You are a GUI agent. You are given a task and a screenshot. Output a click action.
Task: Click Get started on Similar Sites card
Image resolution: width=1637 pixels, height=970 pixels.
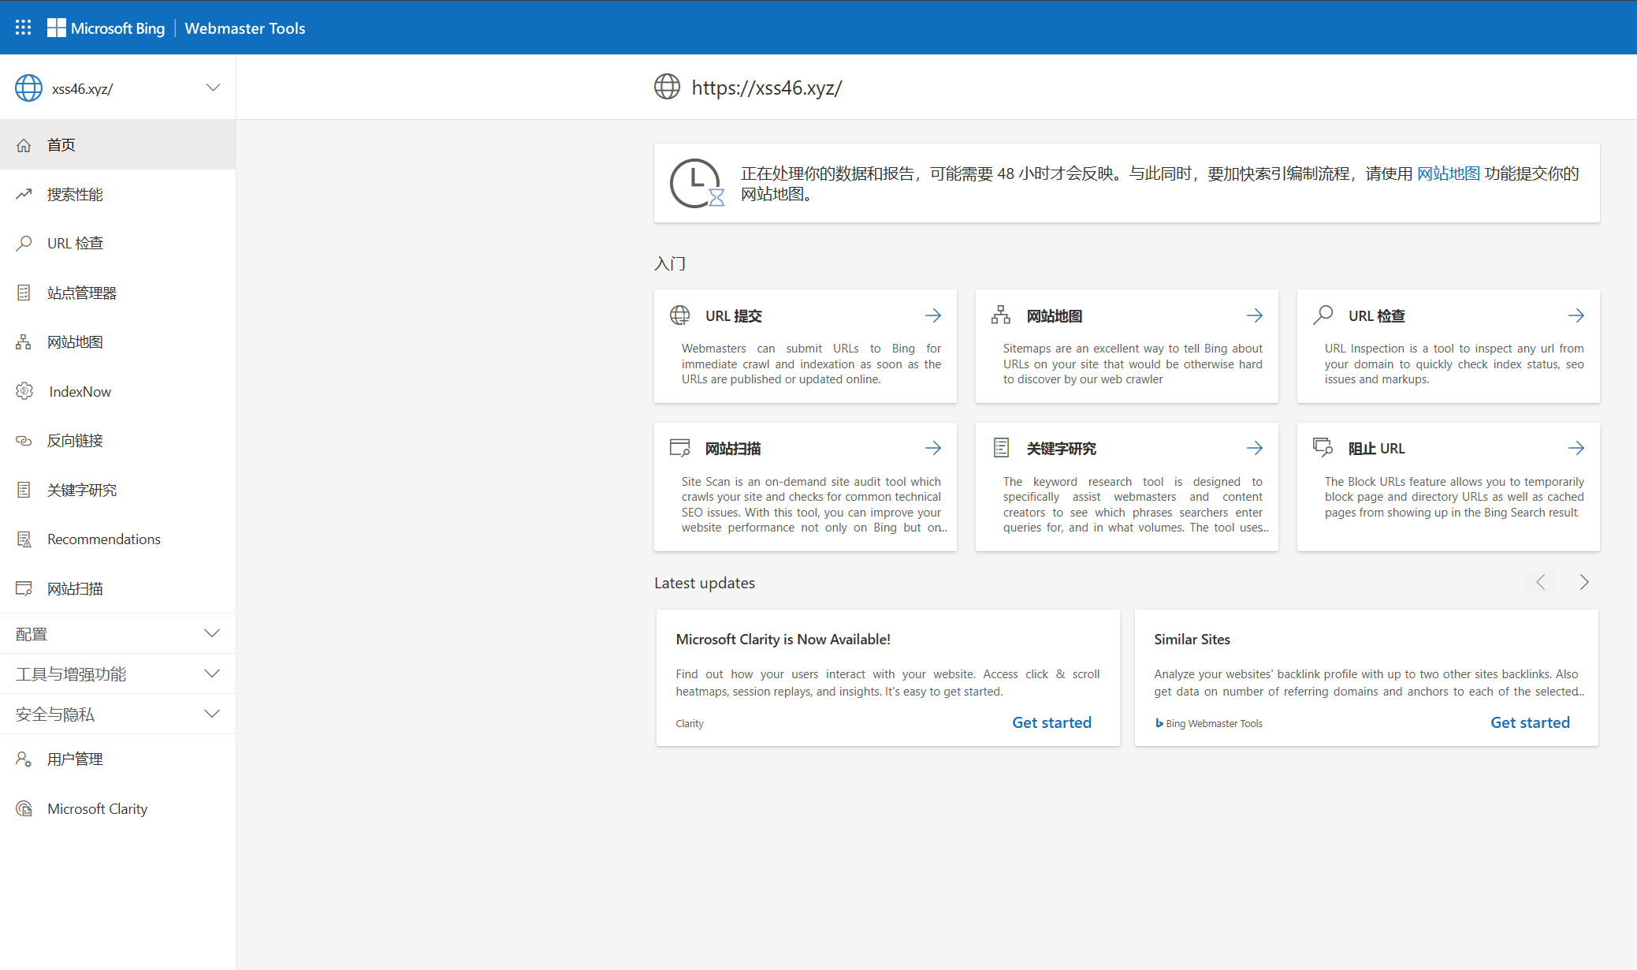[x=1530, y=722]
